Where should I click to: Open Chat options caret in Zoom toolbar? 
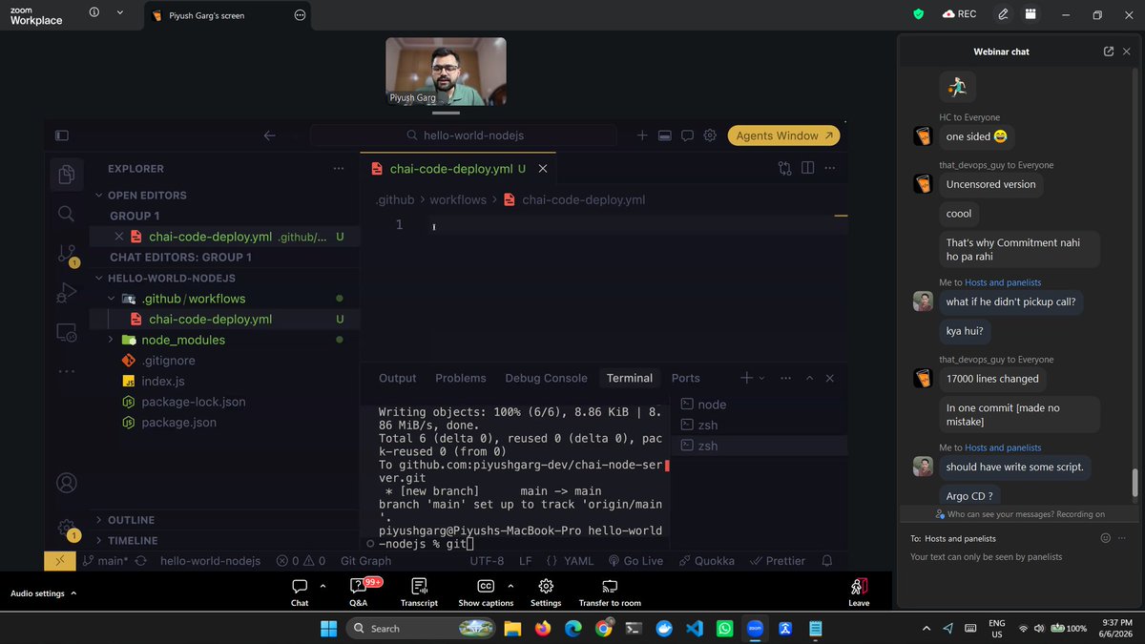[323, 585]
